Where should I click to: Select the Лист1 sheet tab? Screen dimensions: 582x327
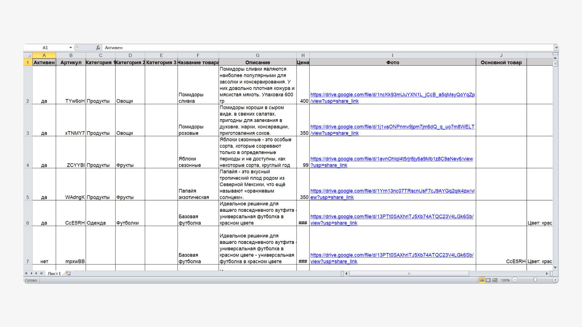[54, 273]
